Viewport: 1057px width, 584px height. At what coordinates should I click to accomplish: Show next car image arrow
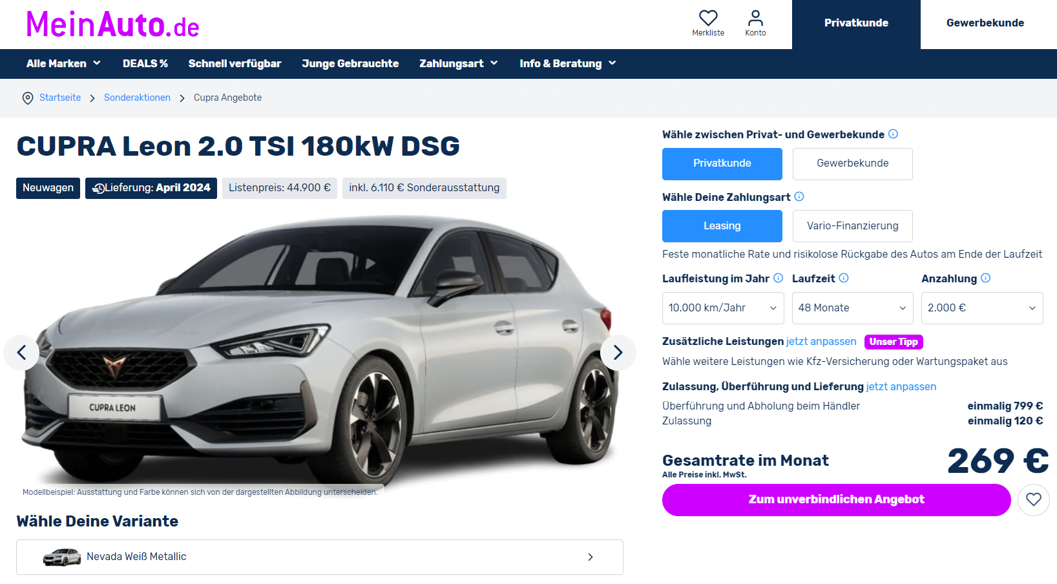[618, 353]
